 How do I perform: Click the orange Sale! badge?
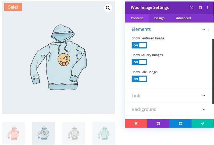point(13,7)
